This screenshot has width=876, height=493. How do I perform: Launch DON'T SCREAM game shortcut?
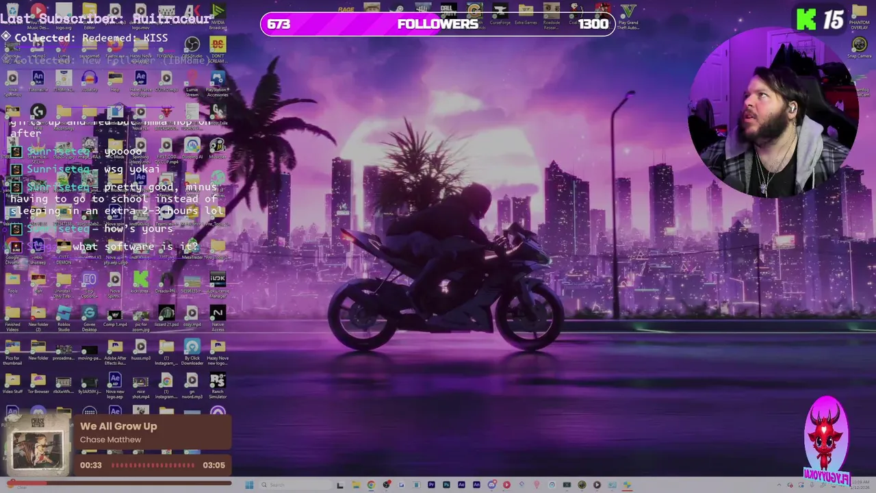218,50
